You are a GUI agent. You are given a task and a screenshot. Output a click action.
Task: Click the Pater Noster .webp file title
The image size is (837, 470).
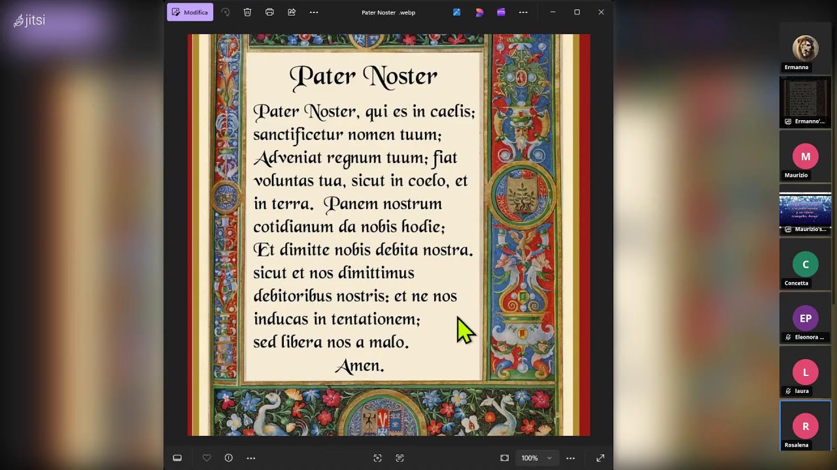[x=388, y=12]
